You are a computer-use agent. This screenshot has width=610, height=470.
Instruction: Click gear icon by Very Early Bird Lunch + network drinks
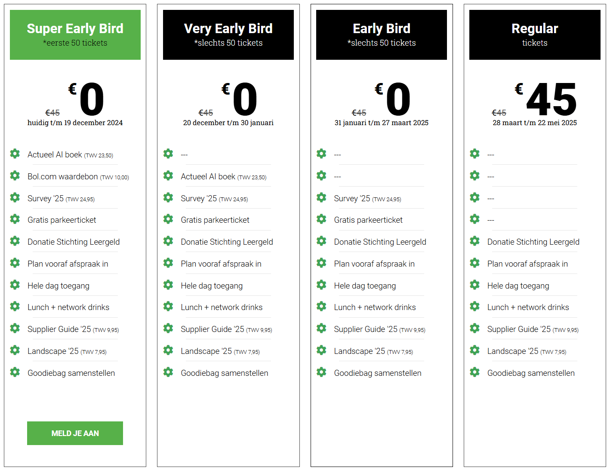tap(168, 306)
